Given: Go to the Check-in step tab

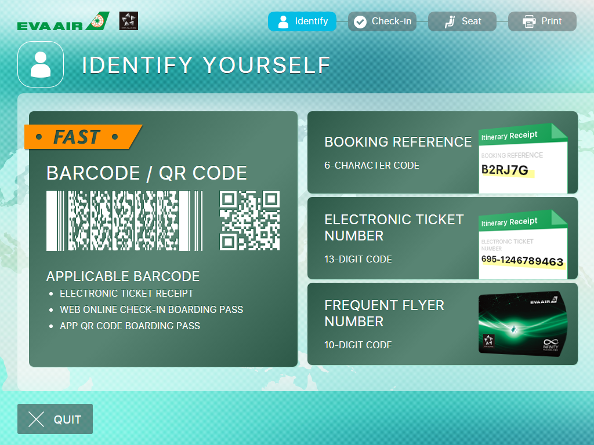Looking at the screenshot, I should point(382,21).
